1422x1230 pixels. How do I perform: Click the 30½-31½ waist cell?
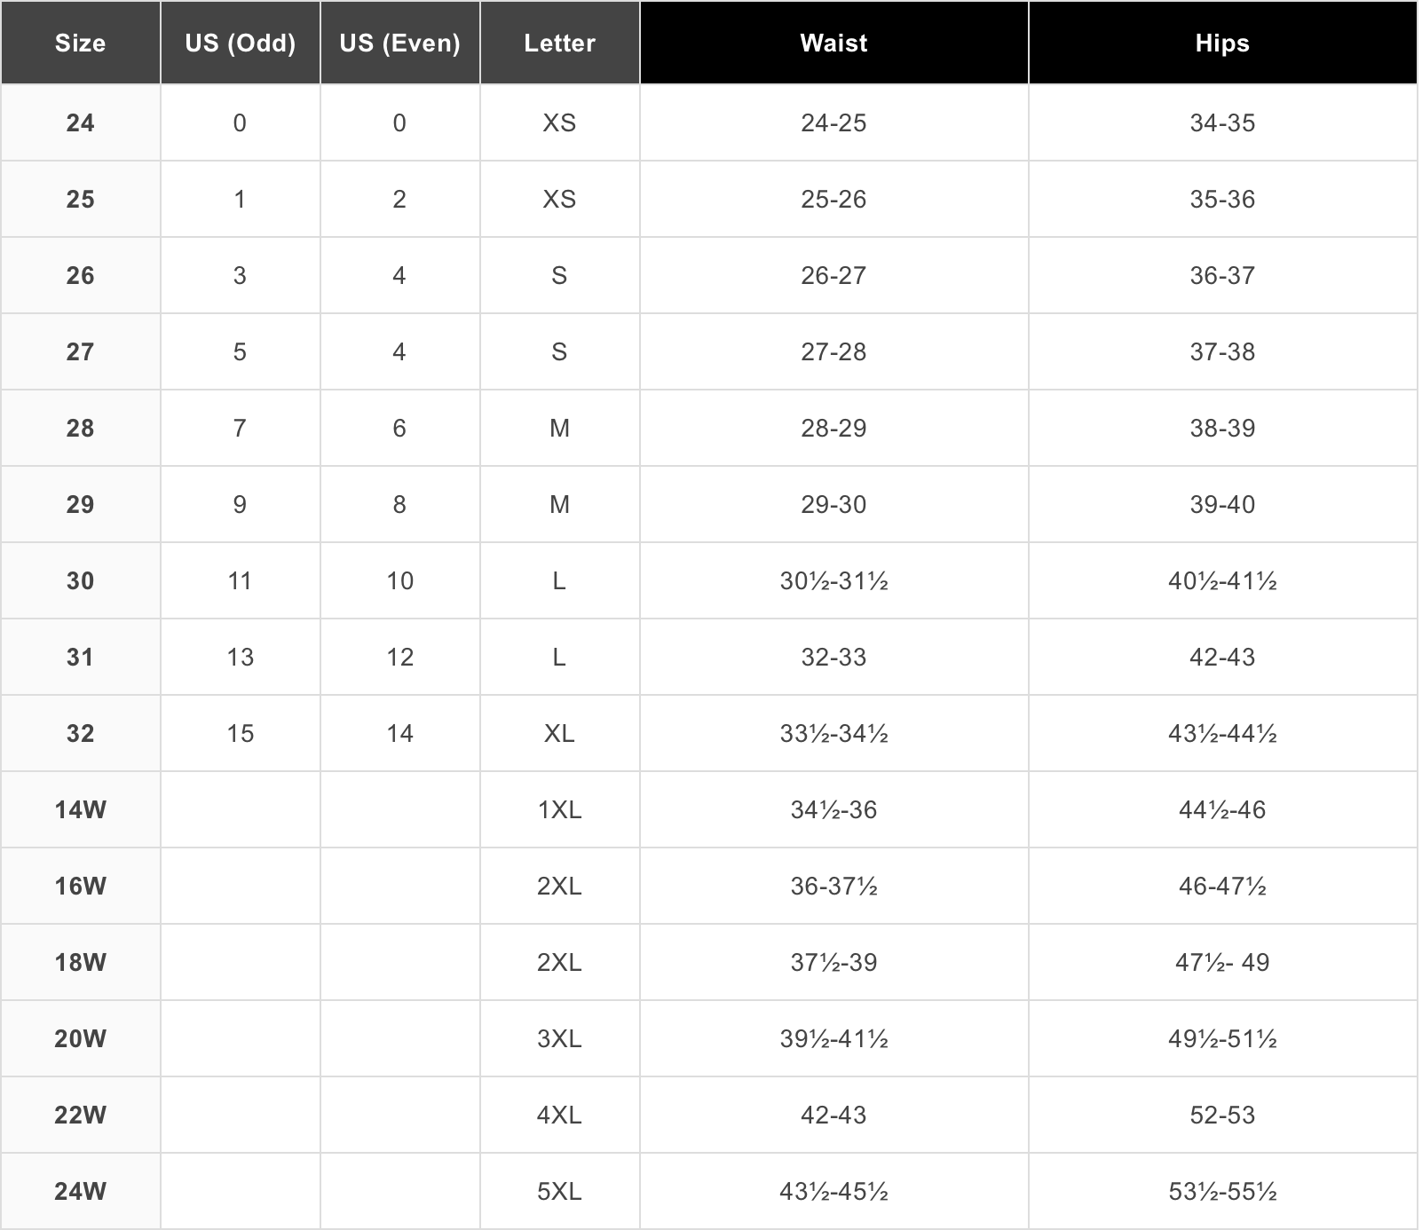click(x=834, y=580)
